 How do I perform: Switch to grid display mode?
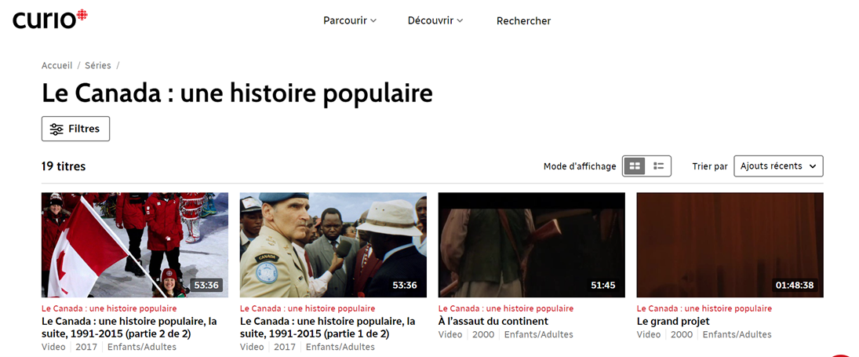tap(635, 166)
